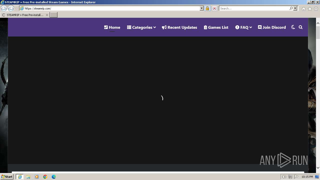Click the clipboard icon by Games List
320x180 pixels.
tap(205, 27)
